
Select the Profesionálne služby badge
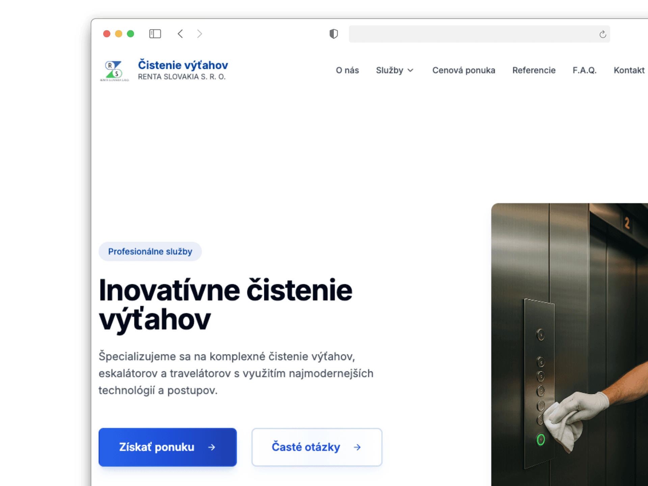pos(150,251)
